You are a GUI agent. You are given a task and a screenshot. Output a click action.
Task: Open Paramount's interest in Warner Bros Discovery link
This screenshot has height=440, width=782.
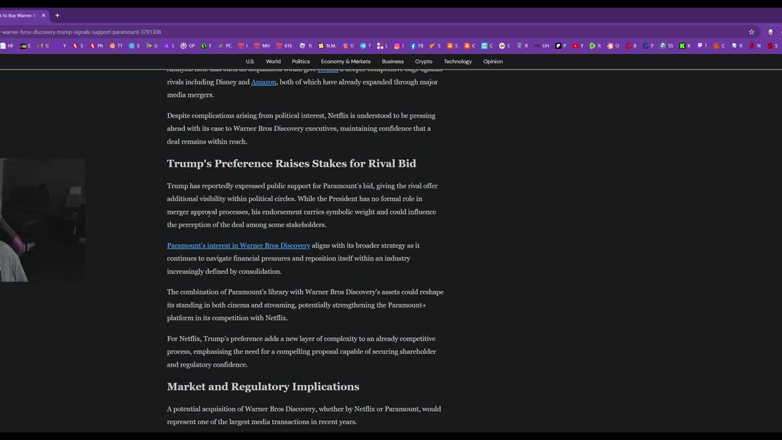239,245
